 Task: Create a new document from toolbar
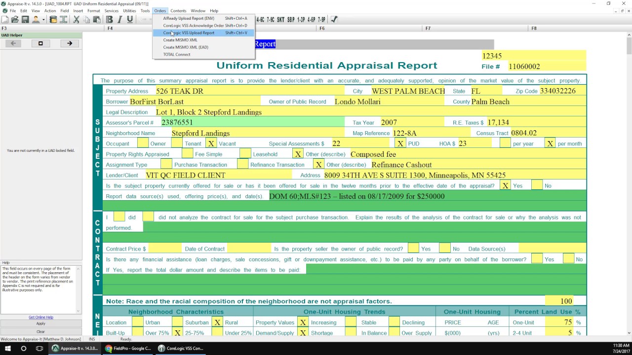coord(5,20)
